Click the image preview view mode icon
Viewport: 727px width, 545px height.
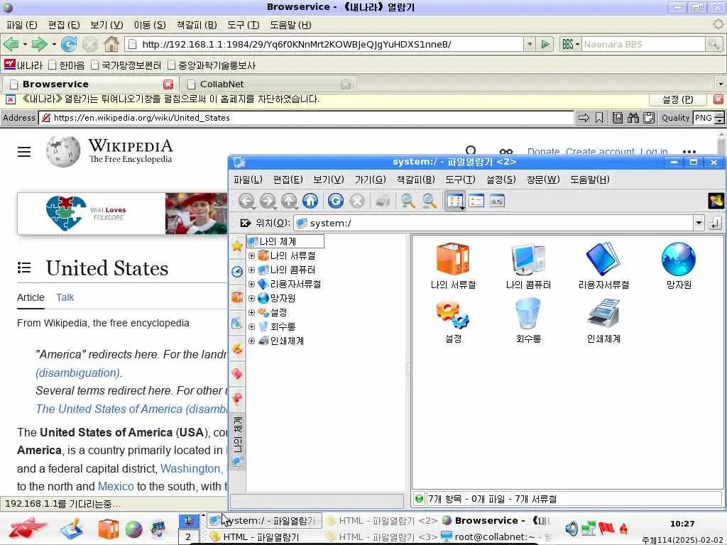click(x=497, y=201)
